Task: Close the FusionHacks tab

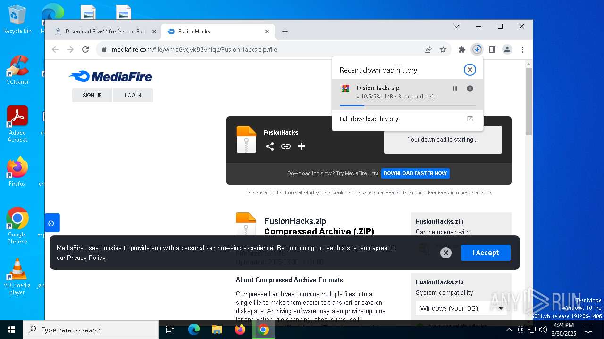Action: coord(267,32)
